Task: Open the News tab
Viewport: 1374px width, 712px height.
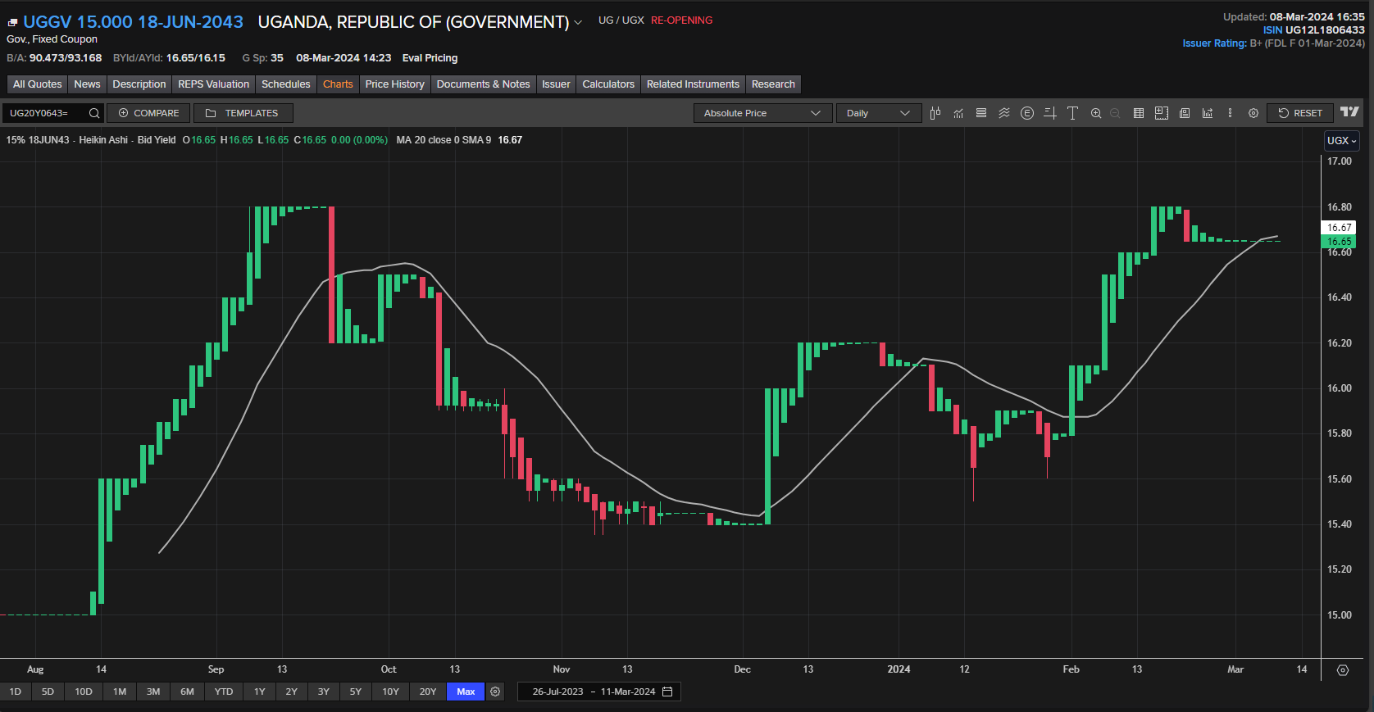Action: pyautogui.click(x=87, y=84)
